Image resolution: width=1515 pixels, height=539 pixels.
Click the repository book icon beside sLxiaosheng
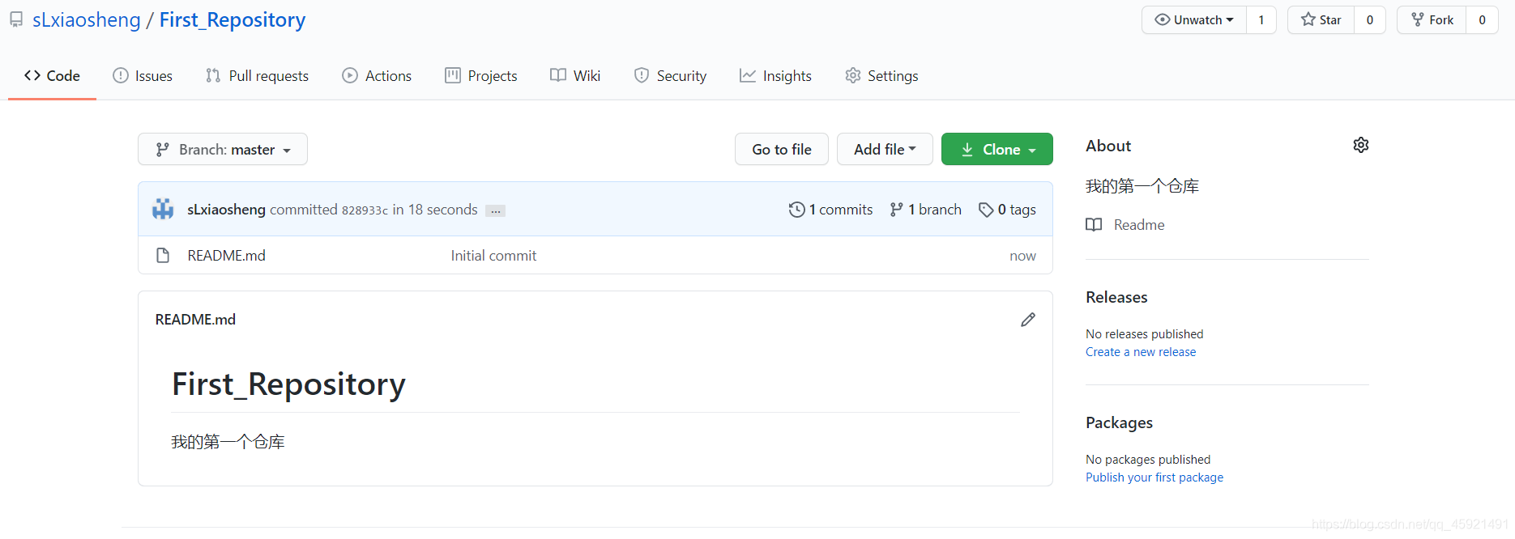click(x=16, y=19)
